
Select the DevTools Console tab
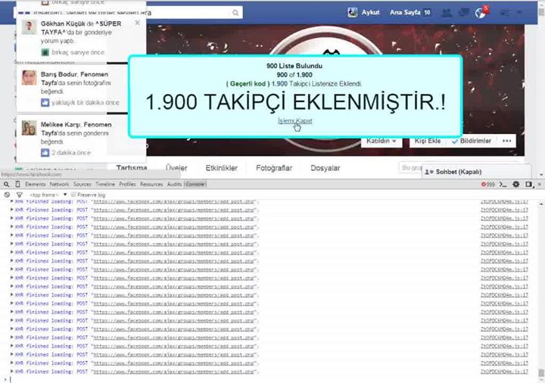point(195,184)
